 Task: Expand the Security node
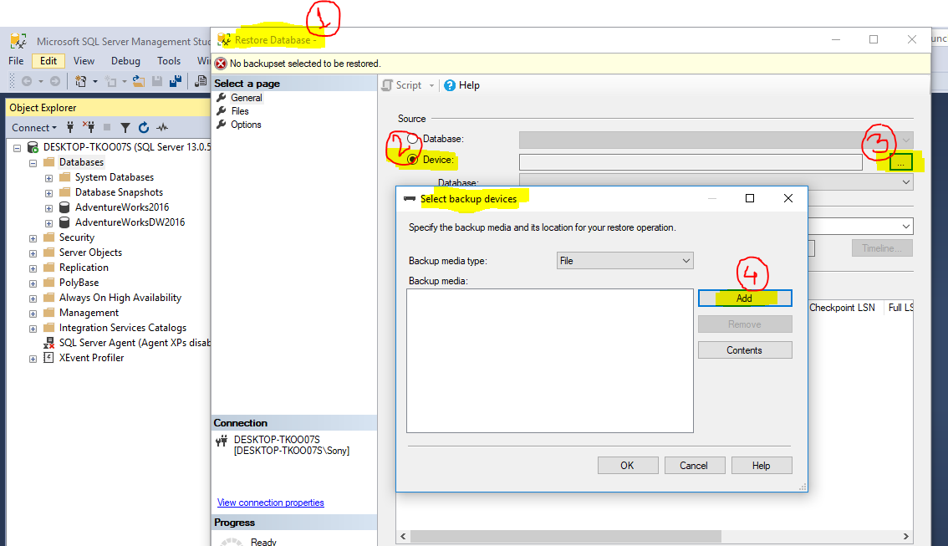[33, 239]
